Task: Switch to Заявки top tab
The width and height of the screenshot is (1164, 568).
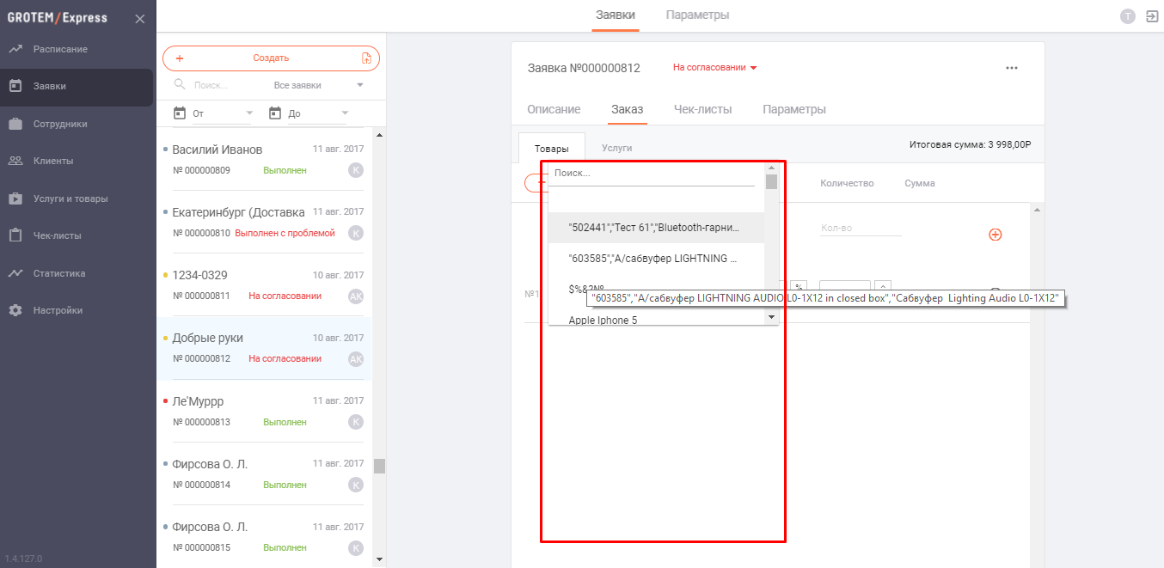Action: click(616, 15)
